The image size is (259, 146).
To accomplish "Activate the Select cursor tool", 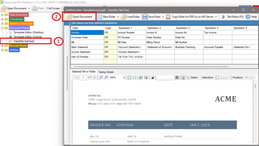I will pos(192,78).
